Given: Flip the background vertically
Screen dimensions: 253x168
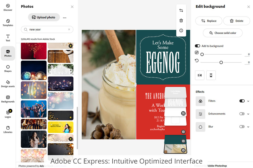Looking at the screenshot, I should point(211,75).
